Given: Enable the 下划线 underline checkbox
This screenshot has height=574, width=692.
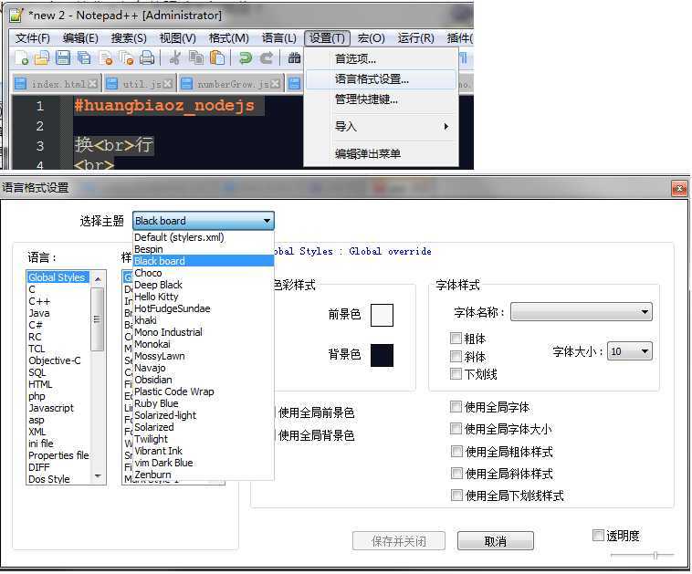Looking at the screenshot, I should (x=456, y=374).
